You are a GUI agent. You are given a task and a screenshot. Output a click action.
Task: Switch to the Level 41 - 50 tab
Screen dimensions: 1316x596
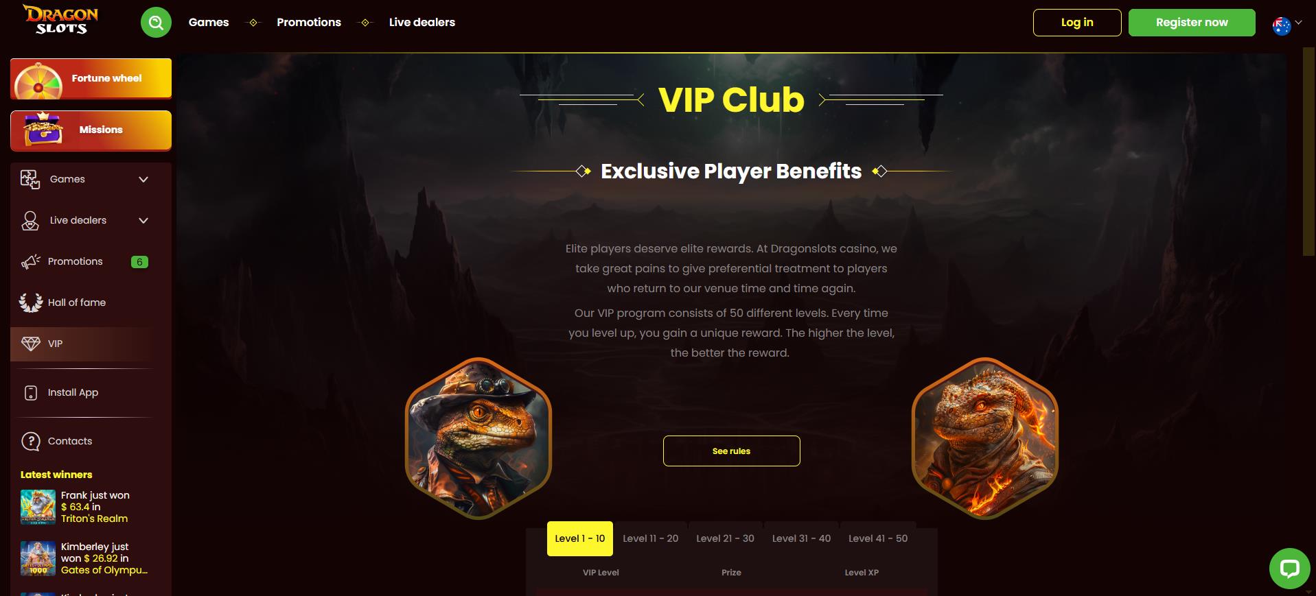coord(878,538)
